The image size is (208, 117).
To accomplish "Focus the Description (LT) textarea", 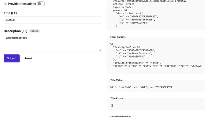I will coord(52,42).
